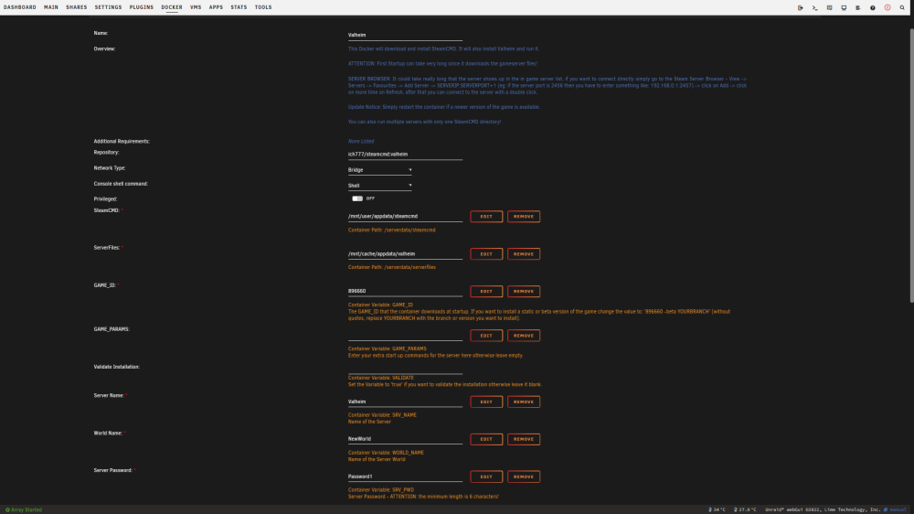
Task: Open the Shares menu tab
Action: point(77,7)
